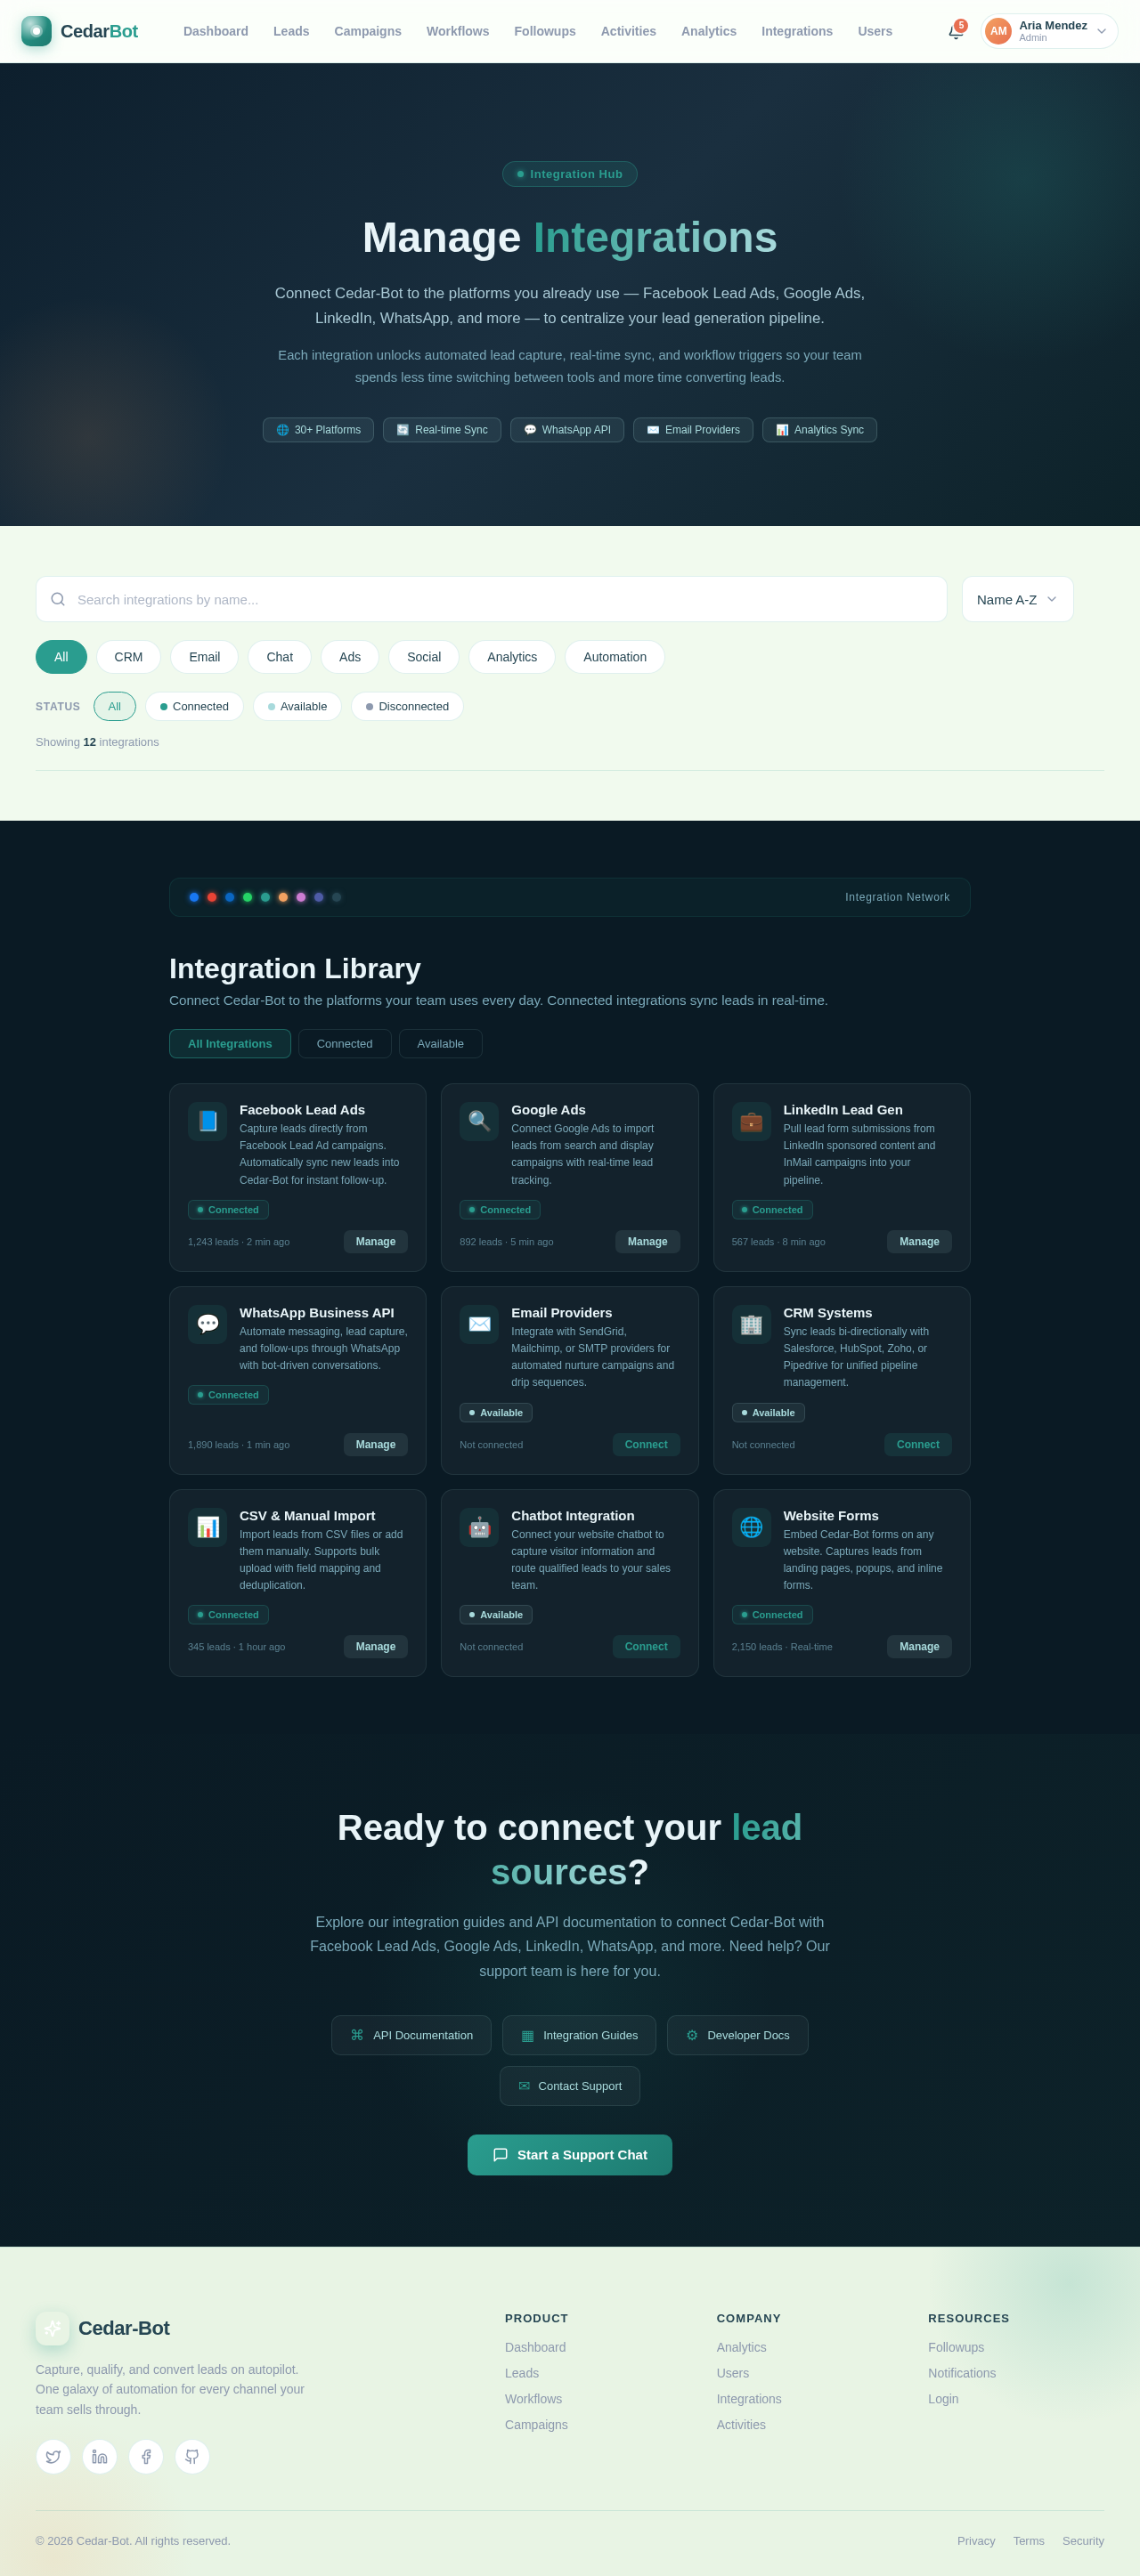Click the Integration Hub badge
This screenshot has width=1140, height=2576.
[569, 174]
